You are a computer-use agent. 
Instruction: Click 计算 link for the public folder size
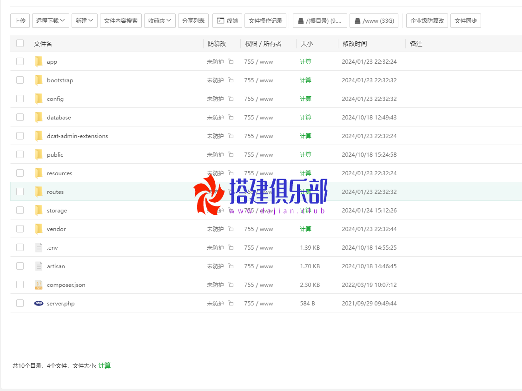pyautogui.click(x=305, y=154)
